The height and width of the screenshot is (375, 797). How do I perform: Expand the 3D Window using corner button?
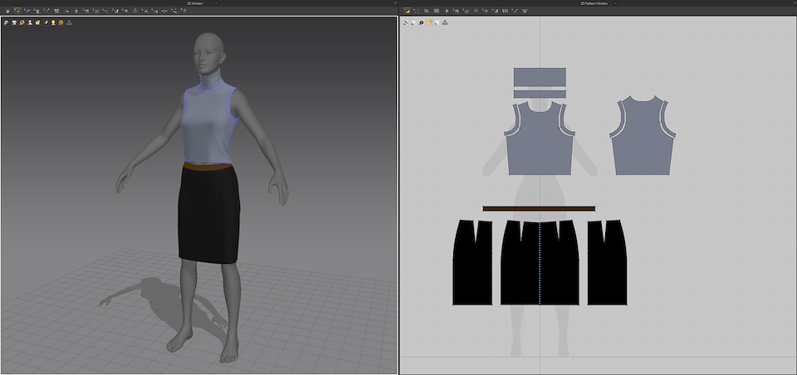395,3
